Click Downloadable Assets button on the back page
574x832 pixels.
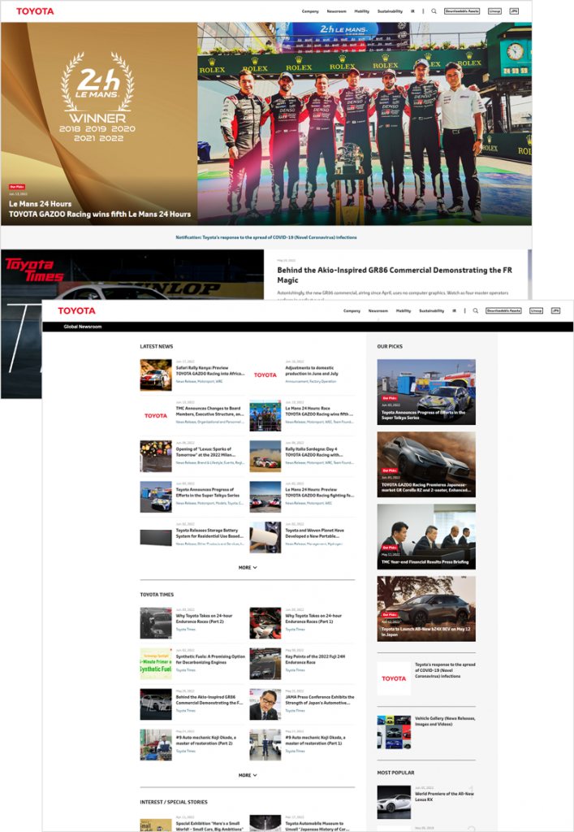[x=462, y=11]
